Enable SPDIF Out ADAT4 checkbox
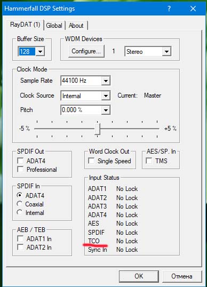207x287 pixels. [20, 161]
